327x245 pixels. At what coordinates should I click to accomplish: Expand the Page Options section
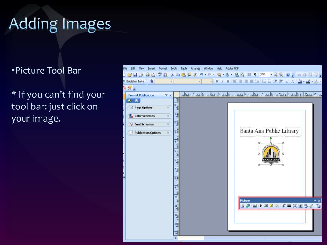click(149, 108)
